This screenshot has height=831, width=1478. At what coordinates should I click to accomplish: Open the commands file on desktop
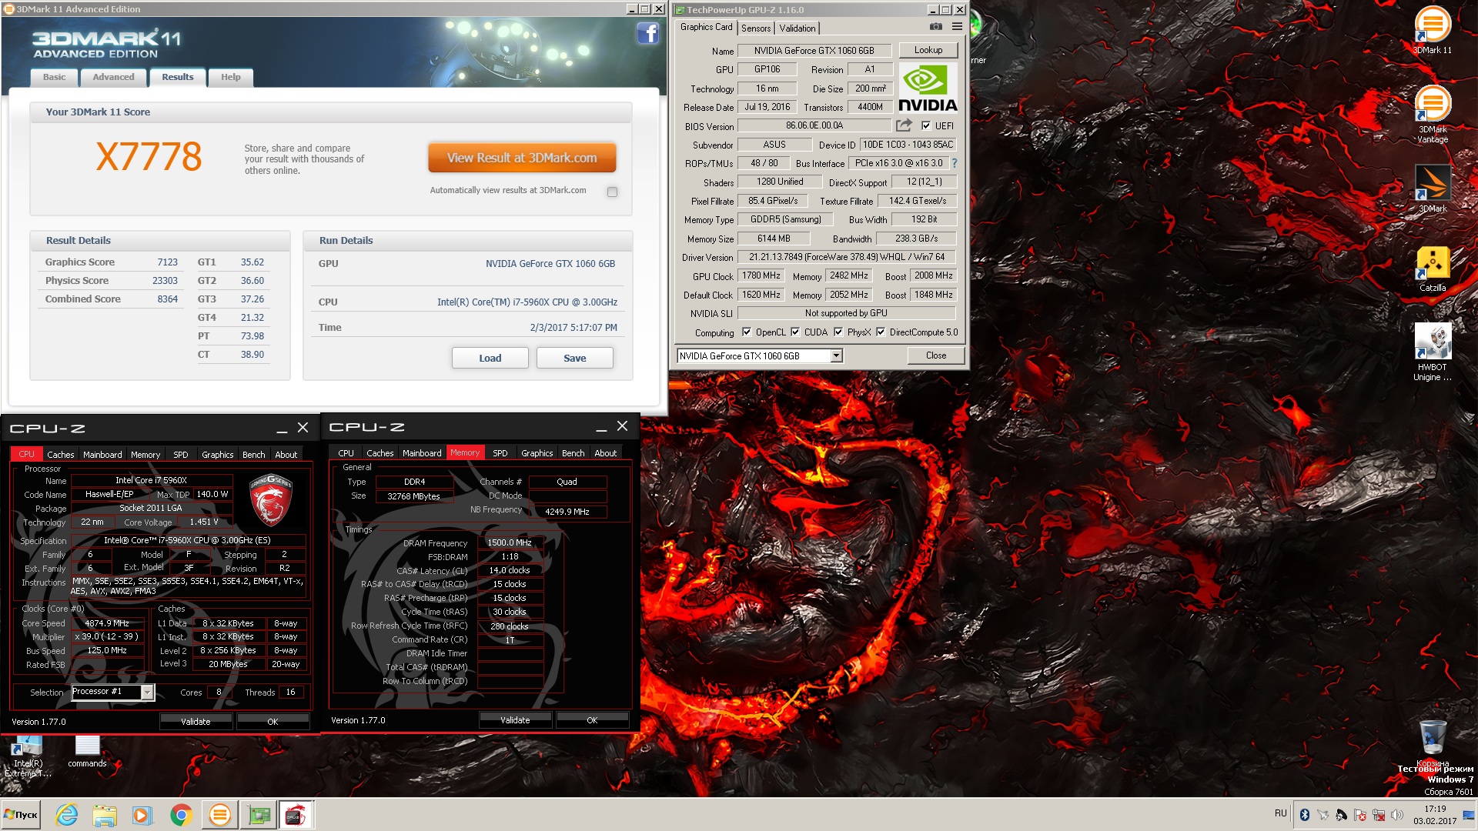tap(87, 751)
